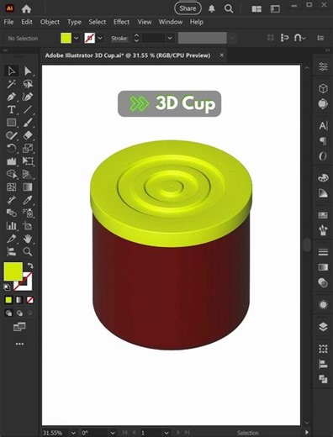Open the Type menu

pos(74,22)
